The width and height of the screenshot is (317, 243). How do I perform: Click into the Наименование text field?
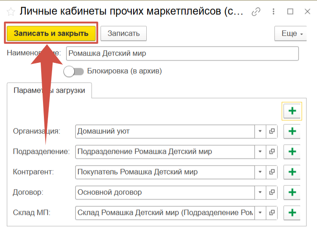tap(182, 53)
